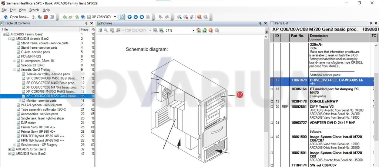Click the documents icon right of red book

[51, 17]
